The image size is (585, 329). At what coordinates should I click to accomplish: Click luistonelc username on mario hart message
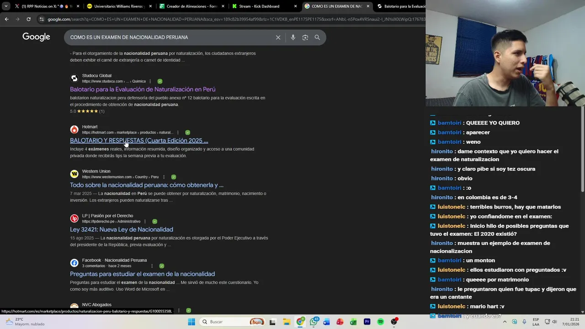(452, 307)
